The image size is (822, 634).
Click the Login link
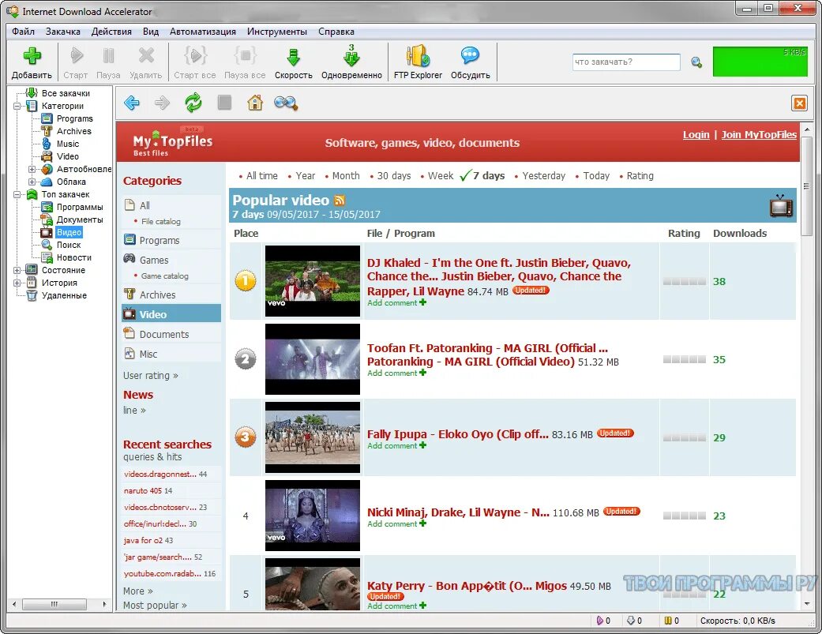click(x=696, y=135)
